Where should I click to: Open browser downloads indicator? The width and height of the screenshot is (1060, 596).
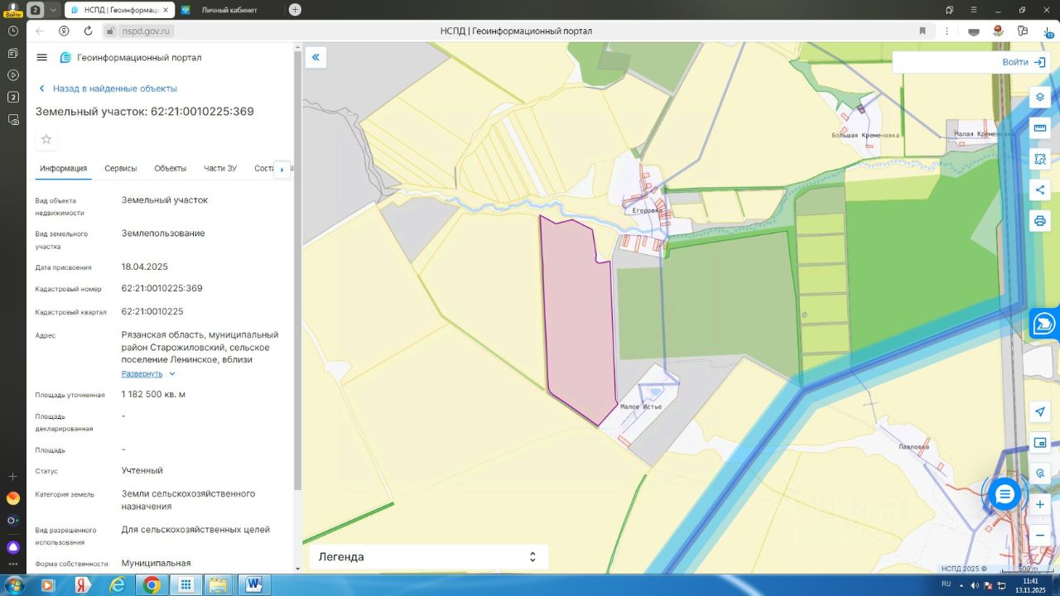point(1048,31)
